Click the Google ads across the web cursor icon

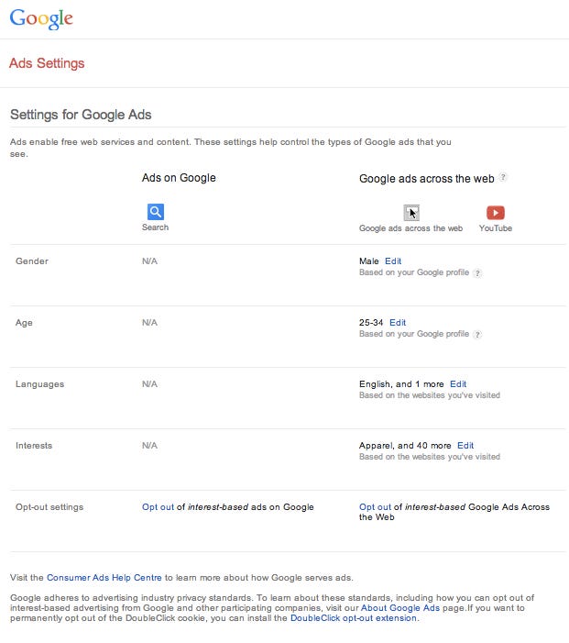(411, 213)
